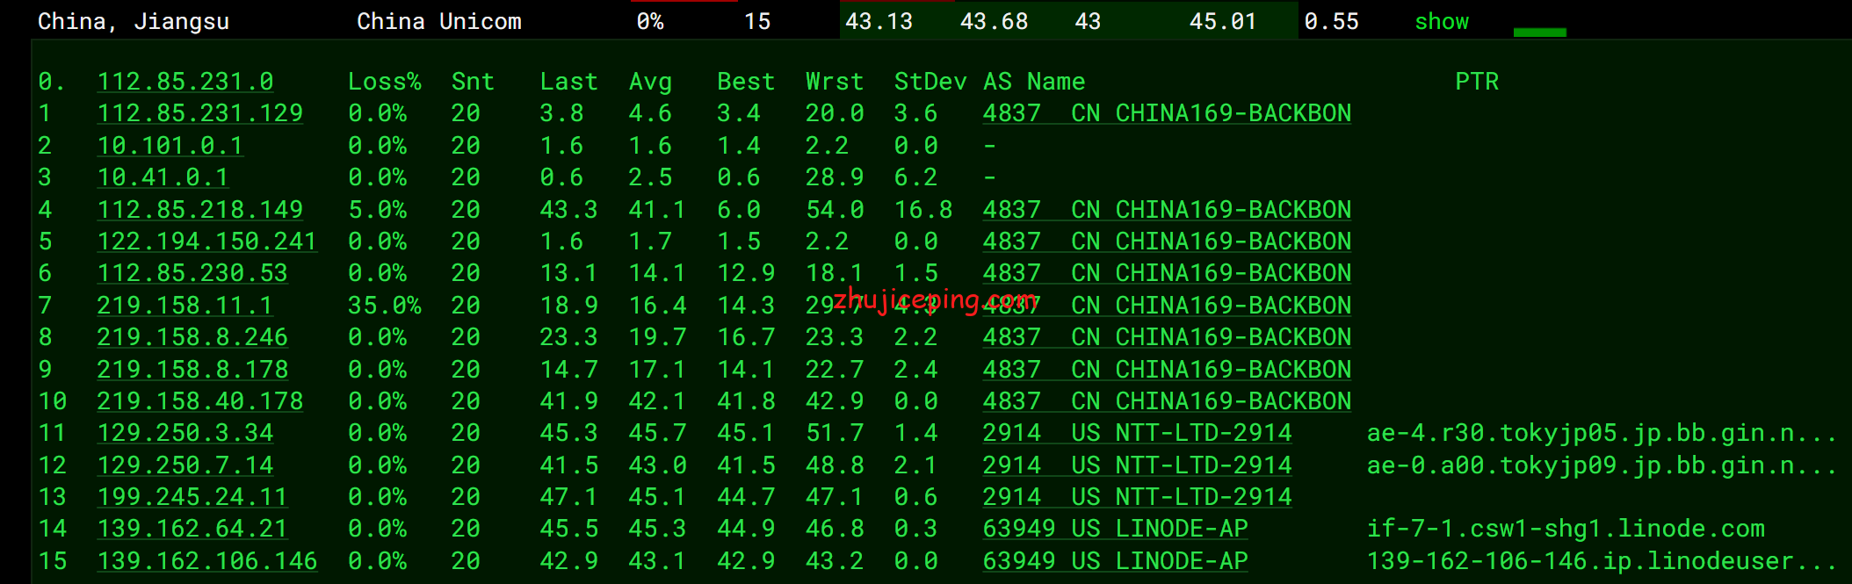
Task: Click PTR if-7-1.csw1-shg1.linode.com
Action: pos(1566,529)
